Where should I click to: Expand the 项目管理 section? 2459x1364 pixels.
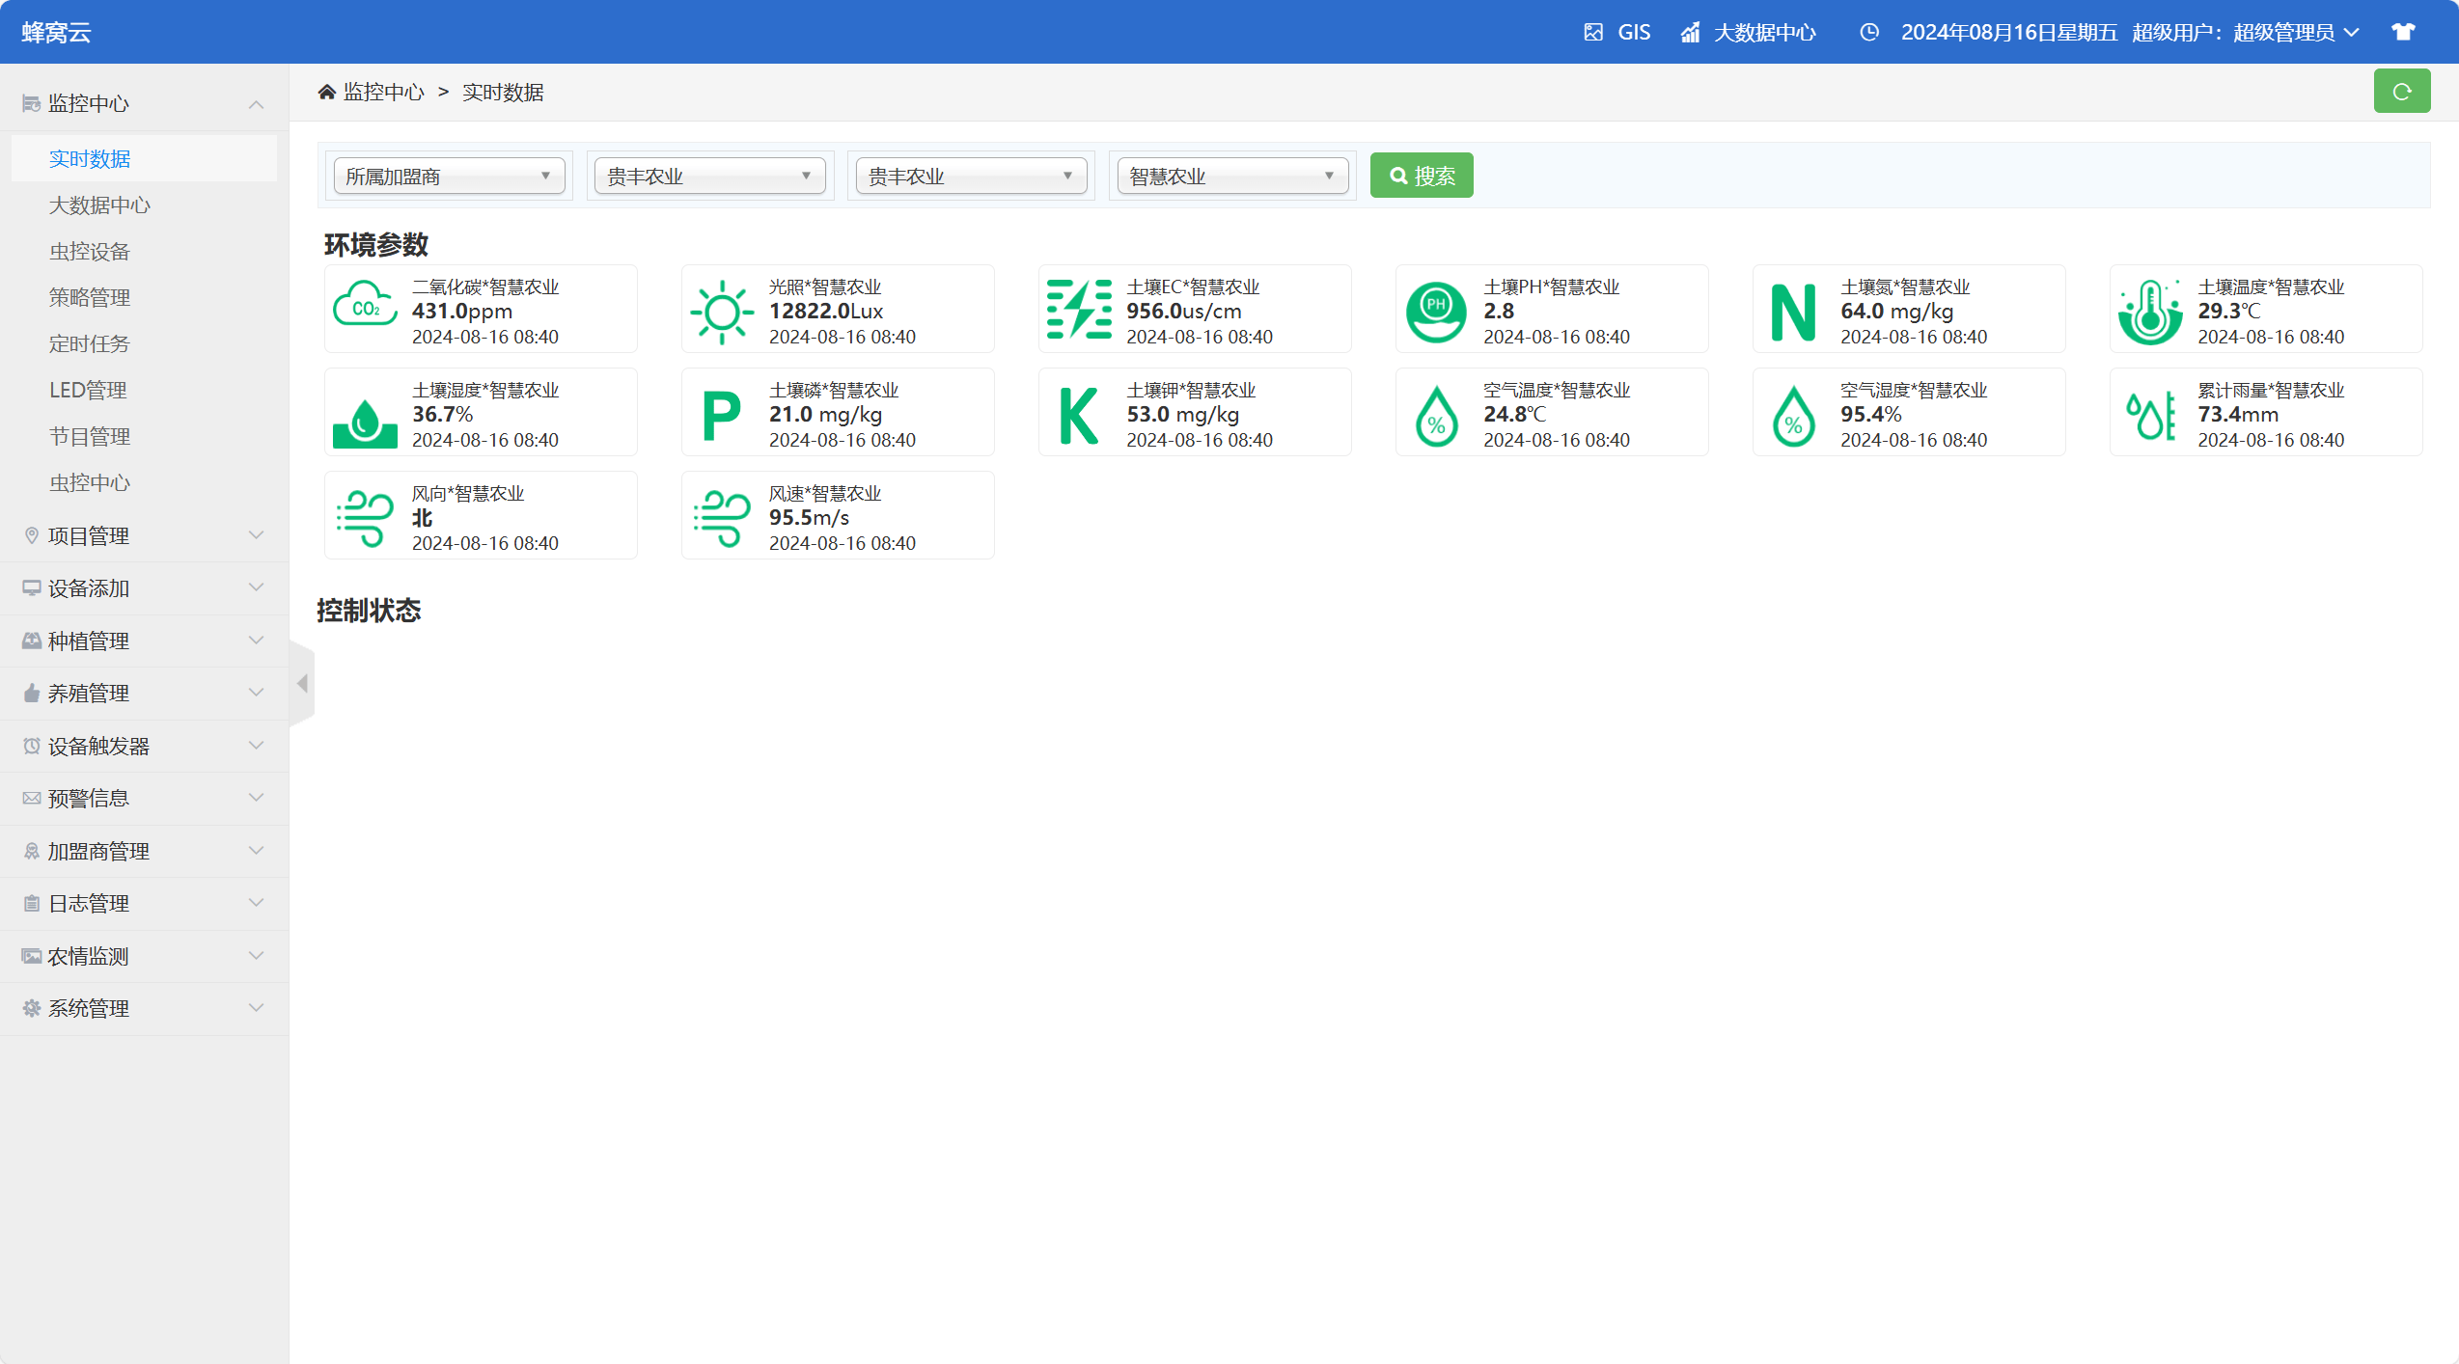145,535
